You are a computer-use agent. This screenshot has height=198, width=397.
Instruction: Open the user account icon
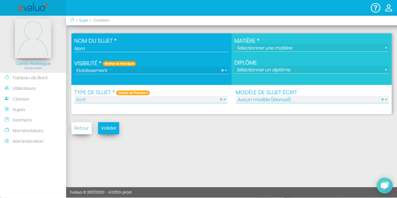[388, 8]
